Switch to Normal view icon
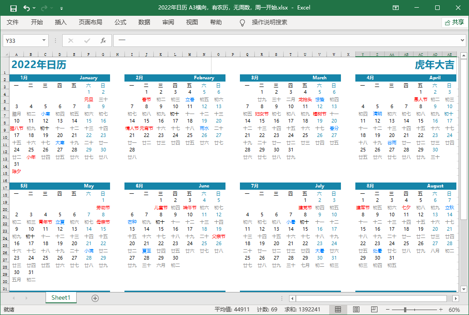This screenshot has width=469, height=315. [x=338, y=310]
